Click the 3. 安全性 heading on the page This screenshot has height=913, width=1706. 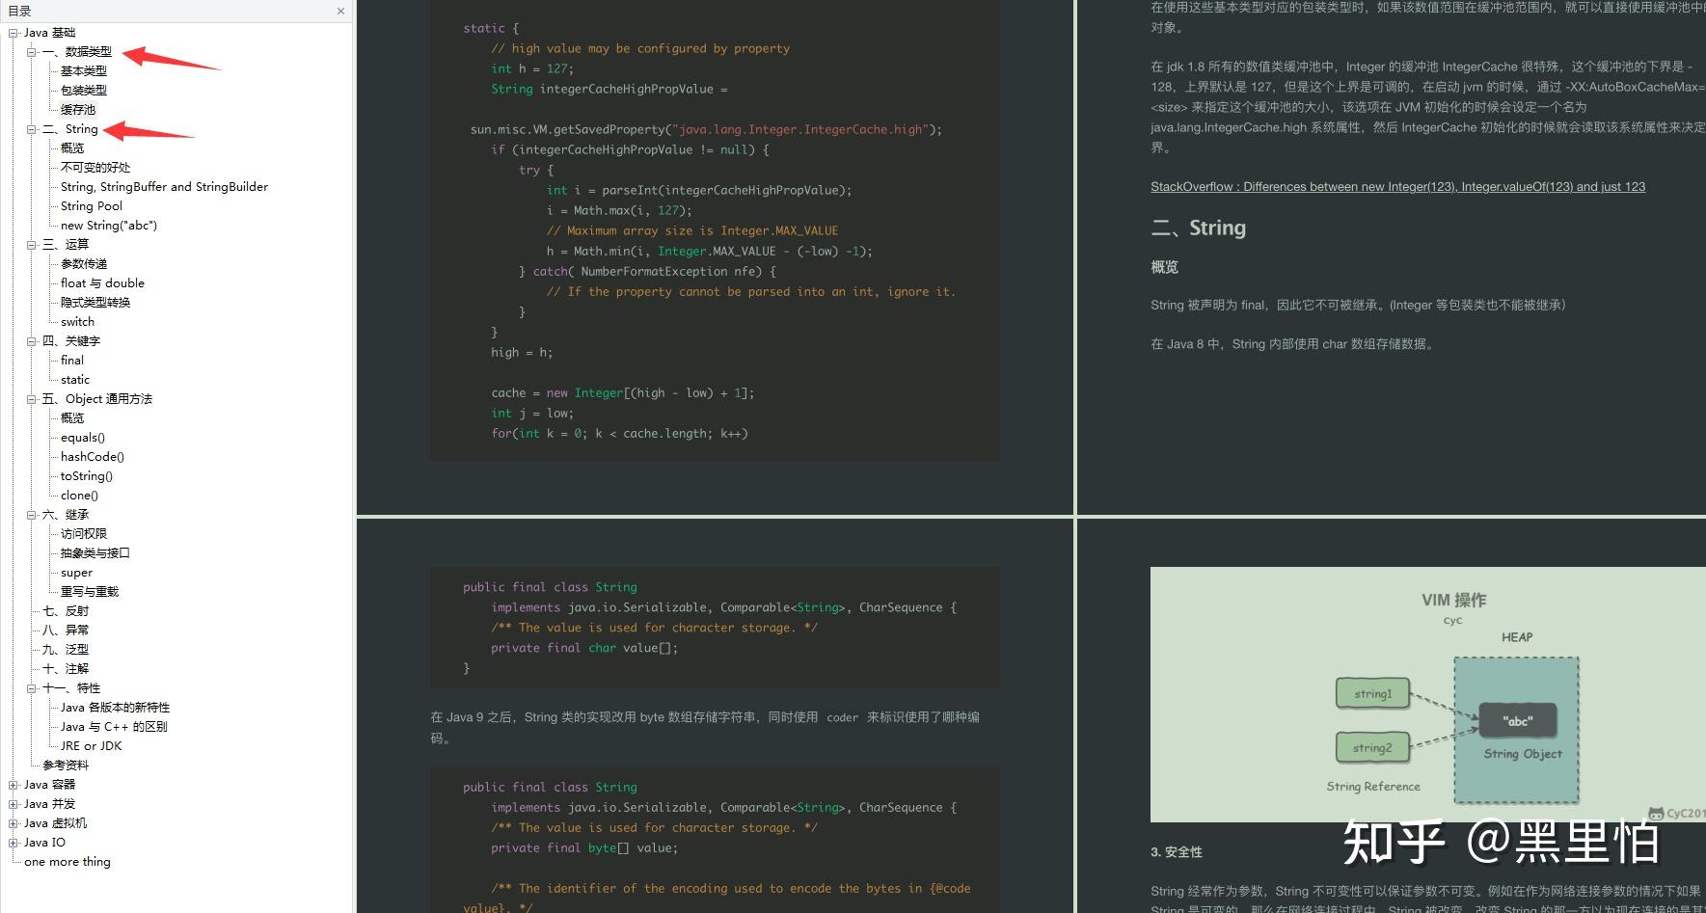[1177, 852]
